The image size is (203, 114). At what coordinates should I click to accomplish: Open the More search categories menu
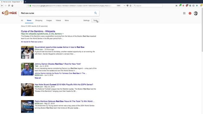[67, 20]
